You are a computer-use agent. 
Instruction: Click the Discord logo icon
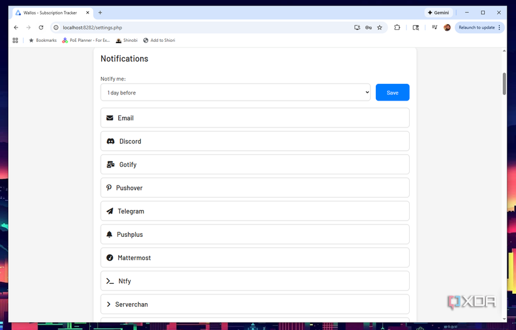coord(111,141)
